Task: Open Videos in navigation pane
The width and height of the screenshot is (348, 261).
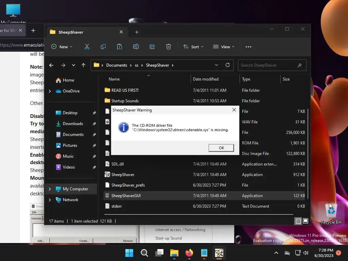Action: pos(69,167)
